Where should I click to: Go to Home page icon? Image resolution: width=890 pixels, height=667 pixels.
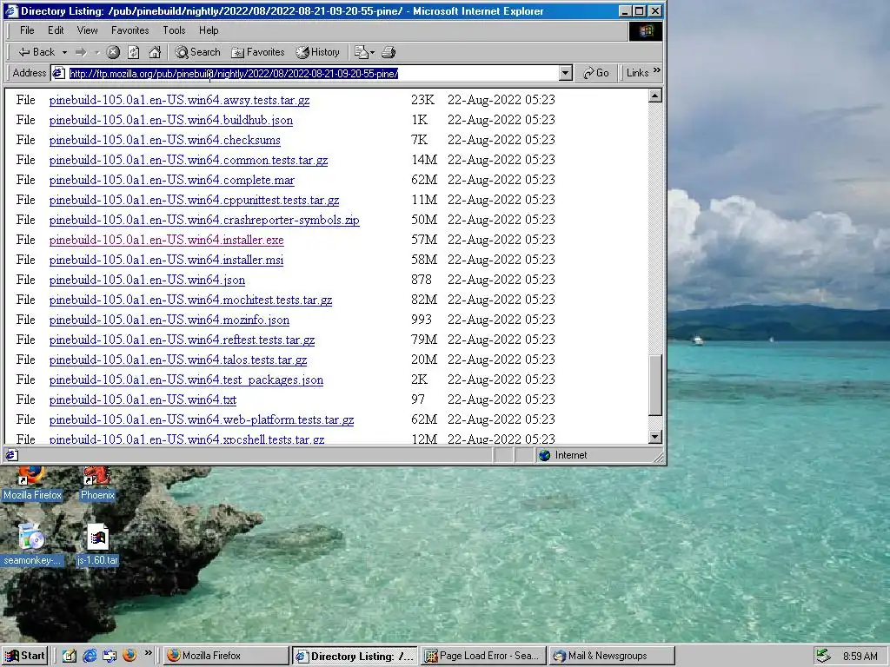click(x=155, y=52)
